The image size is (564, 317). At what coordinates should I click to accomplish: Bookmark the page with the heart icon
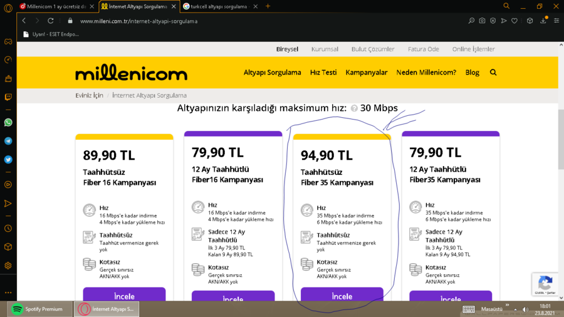click(x=514, y=21)
